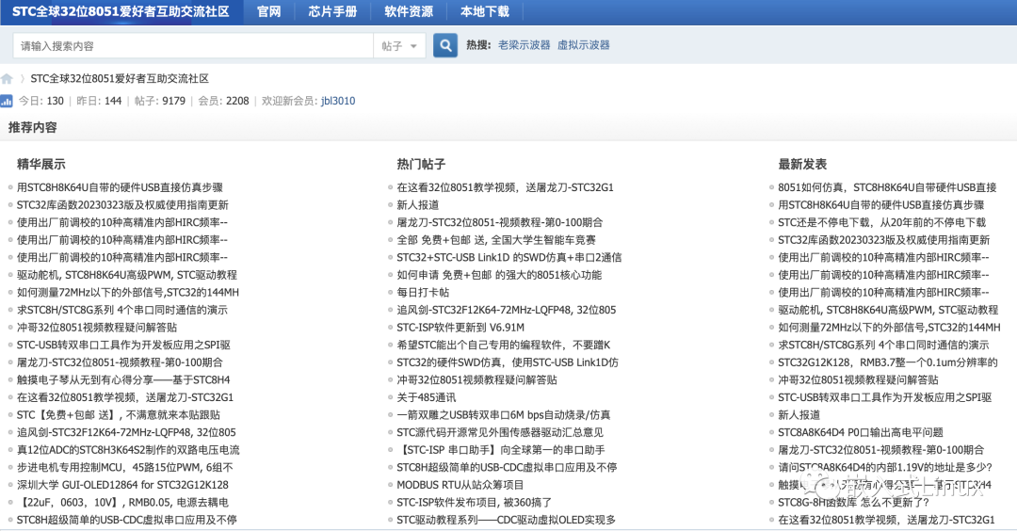Open post STC32库函数20230323版及权威使用指南更新 in 精华展示

pyautogui.click(x=122, y=205)
